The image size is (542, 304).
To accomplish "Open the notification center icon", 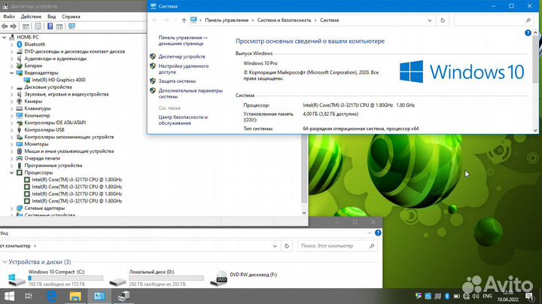I will (529, 296).
